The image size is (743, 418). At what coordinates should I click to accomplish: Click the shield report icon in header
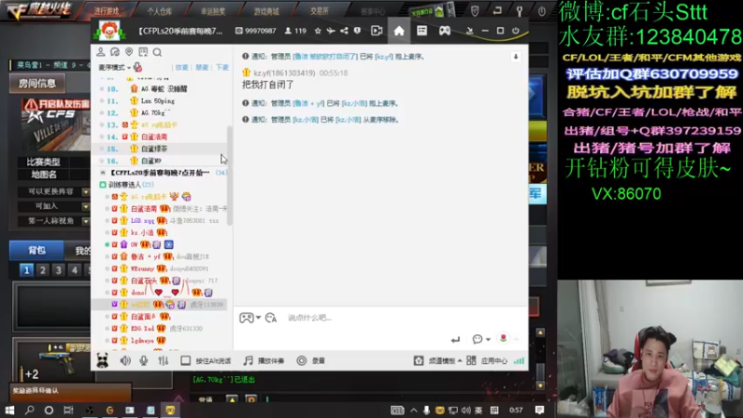358,31
